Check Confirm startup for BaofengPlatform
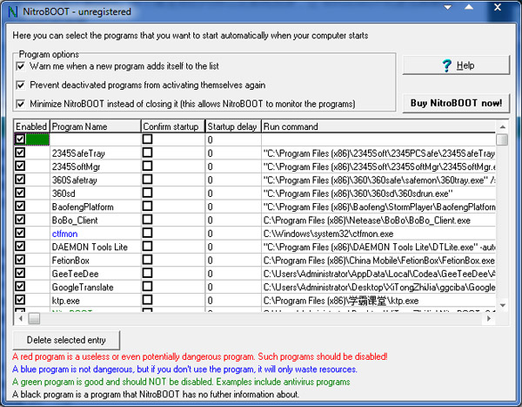This screenshot has width=522, height=407. [148, 207]
